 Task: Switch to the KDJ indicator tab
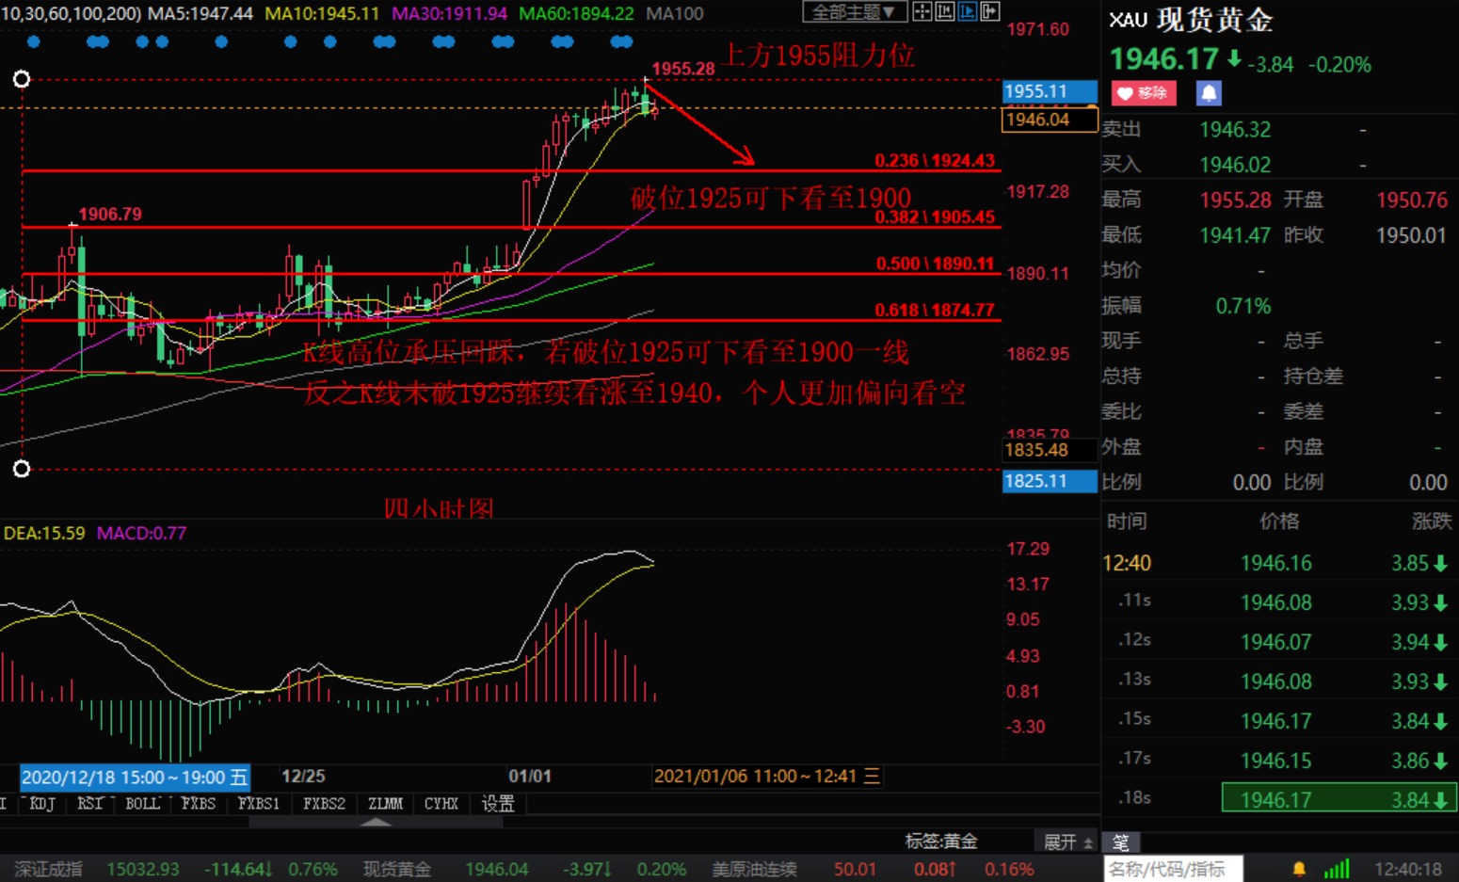point(42,804)
